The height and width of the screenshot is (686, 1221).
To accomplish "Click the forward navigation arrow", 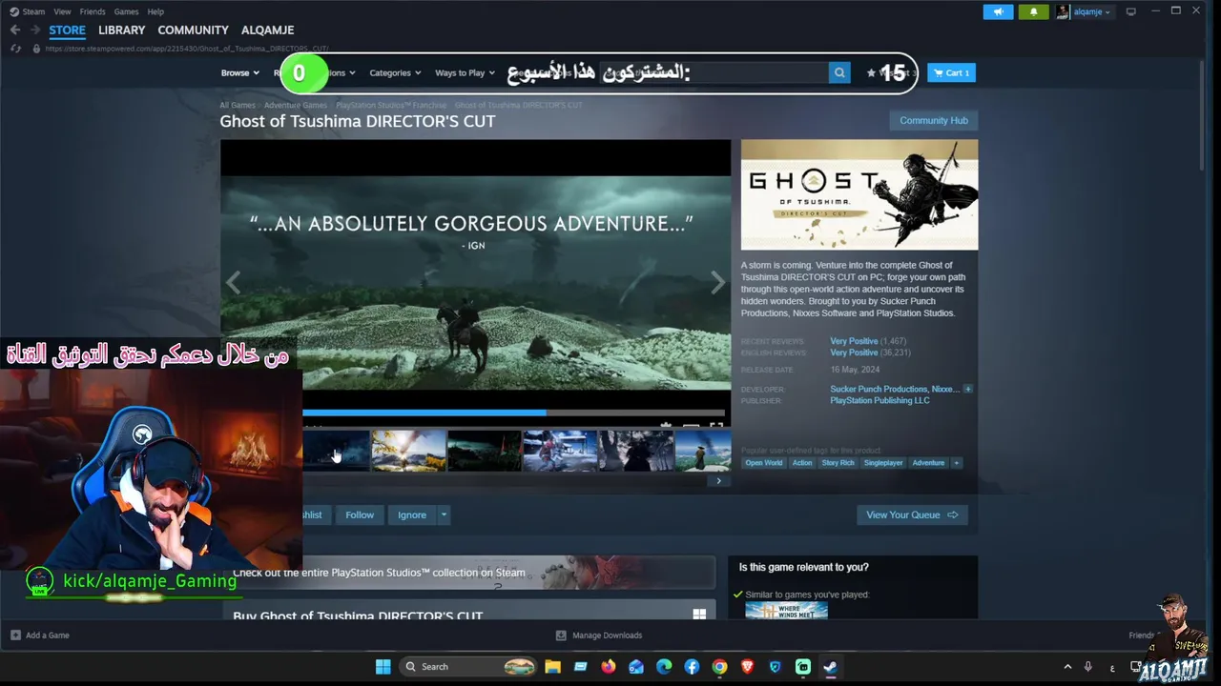I will 35,30.
